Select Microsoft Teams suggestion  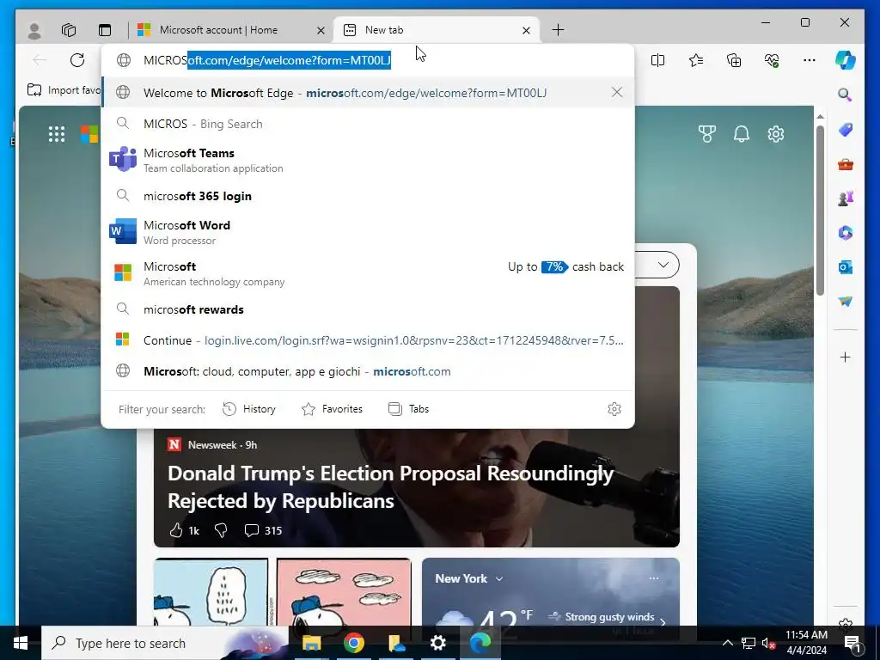(368, 160)
